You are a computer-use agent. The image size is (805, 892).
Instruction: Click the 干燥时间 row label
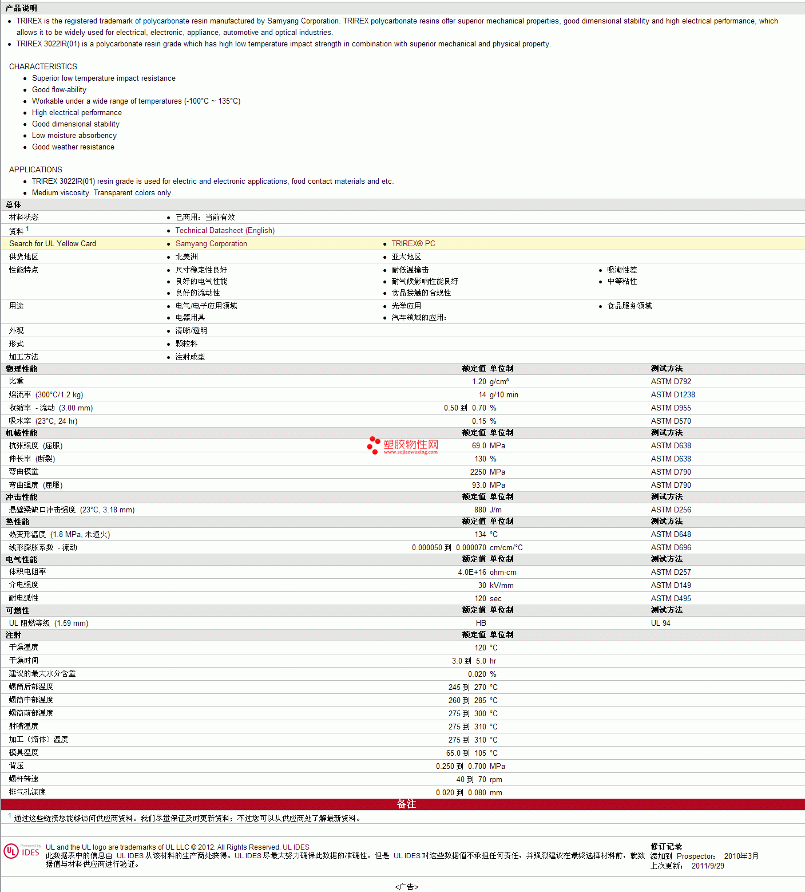(x=23, y=660)
